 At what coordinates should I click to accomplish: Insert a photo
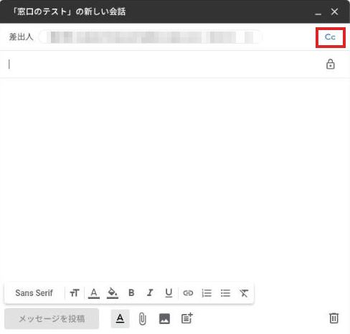(164, 319)
